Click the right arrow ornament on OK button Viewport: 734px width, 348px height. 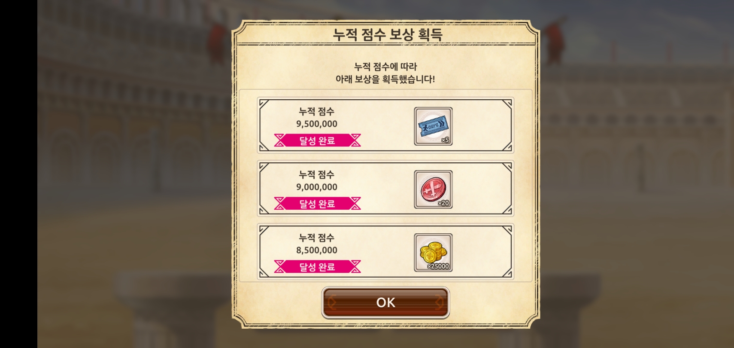point(439,303)
